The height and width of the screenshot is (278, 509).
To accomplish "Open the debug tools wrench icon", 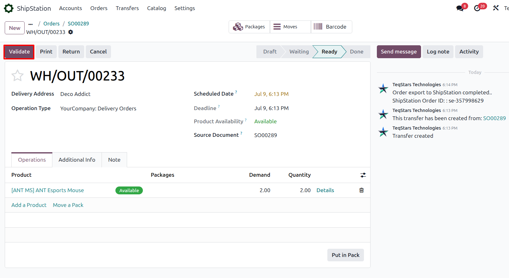I will (x=496, y=8).
